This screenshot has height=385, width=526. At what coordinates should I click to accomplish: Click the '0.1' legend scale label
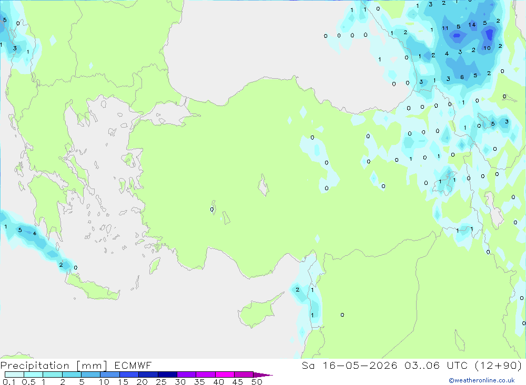(x=9, y=382)
